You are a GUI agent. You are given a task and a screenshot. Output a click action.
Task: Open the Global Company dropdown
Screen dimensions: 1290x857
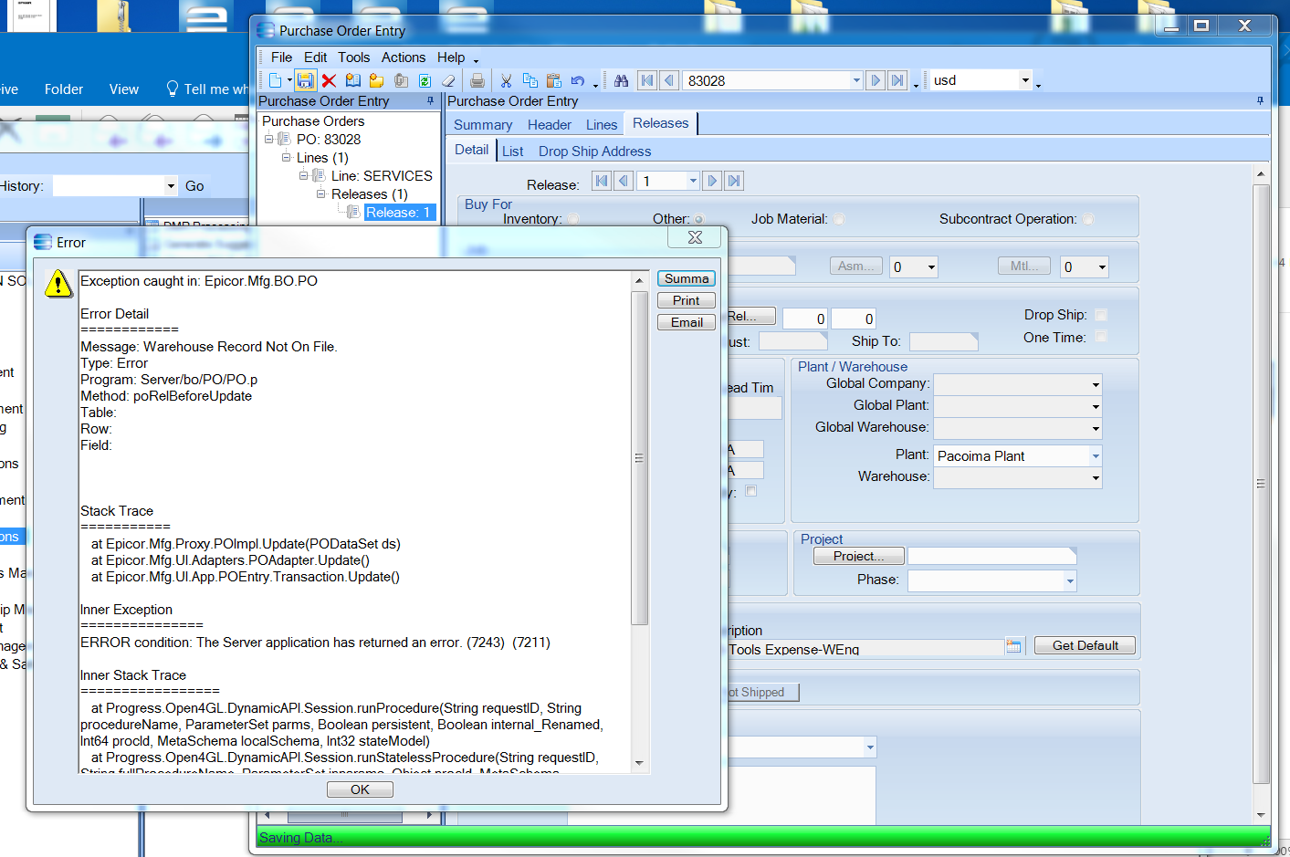[1096, 384]
